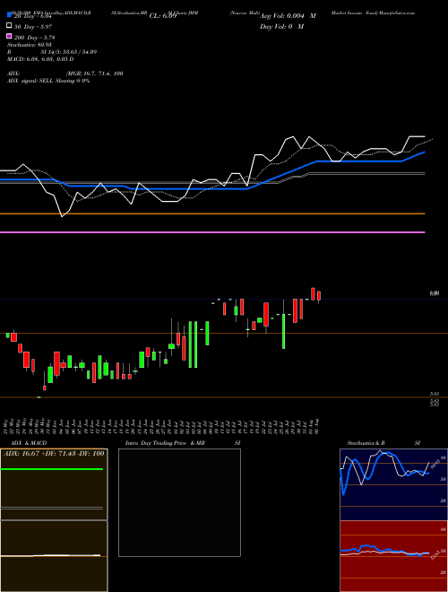448x592 pixels.
Task: Click the green ADX bar in ADX panel
Action: click(x=52, y=469)
